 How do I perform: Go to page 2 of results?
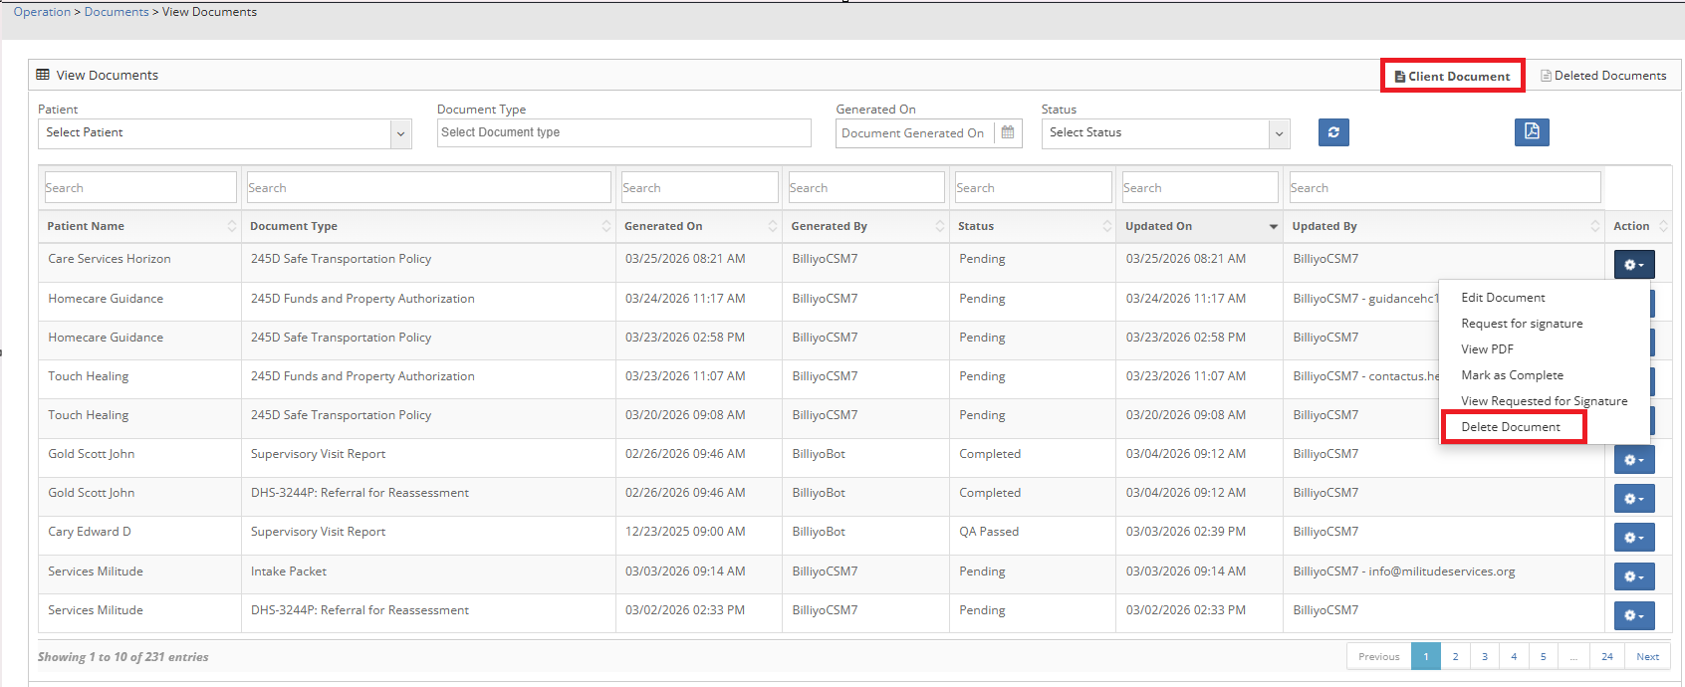[1455, 657]
